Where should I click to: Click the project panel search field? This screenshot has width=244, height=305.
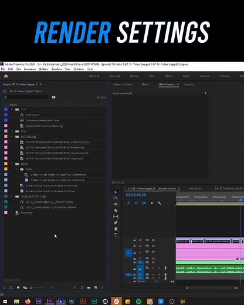pyautogui.click(x=25, y=97)
